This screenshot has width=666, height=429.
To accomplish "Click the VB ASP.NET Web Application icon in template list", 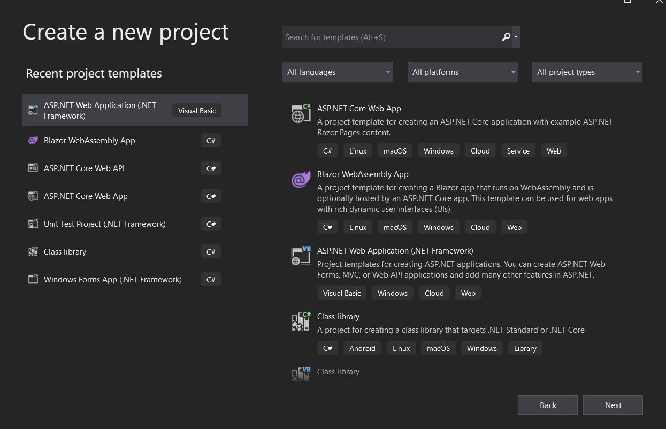I will click(301, 256).
